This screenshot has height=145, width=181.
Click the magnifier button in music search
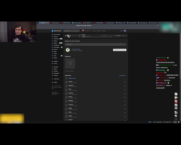[125, 45]
